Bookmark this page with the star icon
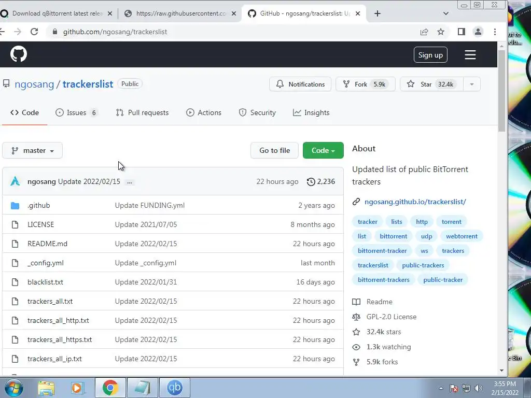Viewport: 531px width, 398px height. point(441,32)
